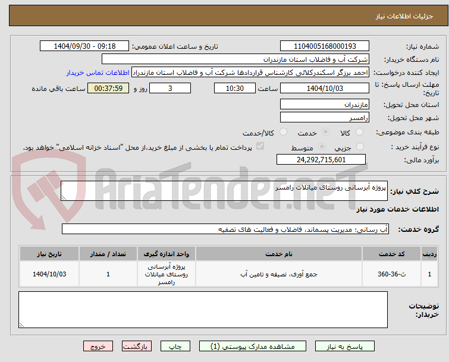Screen dimensions: 449x362
Task: Click the remaining days field showing 3
Action: pyautogui.click(x=170, y=88)
